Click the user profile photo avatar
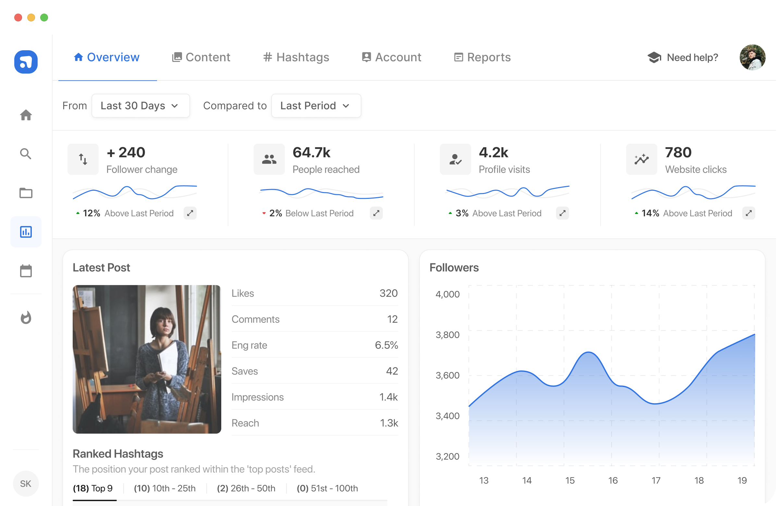Screen dimensions: 777x506 [753, 57]
